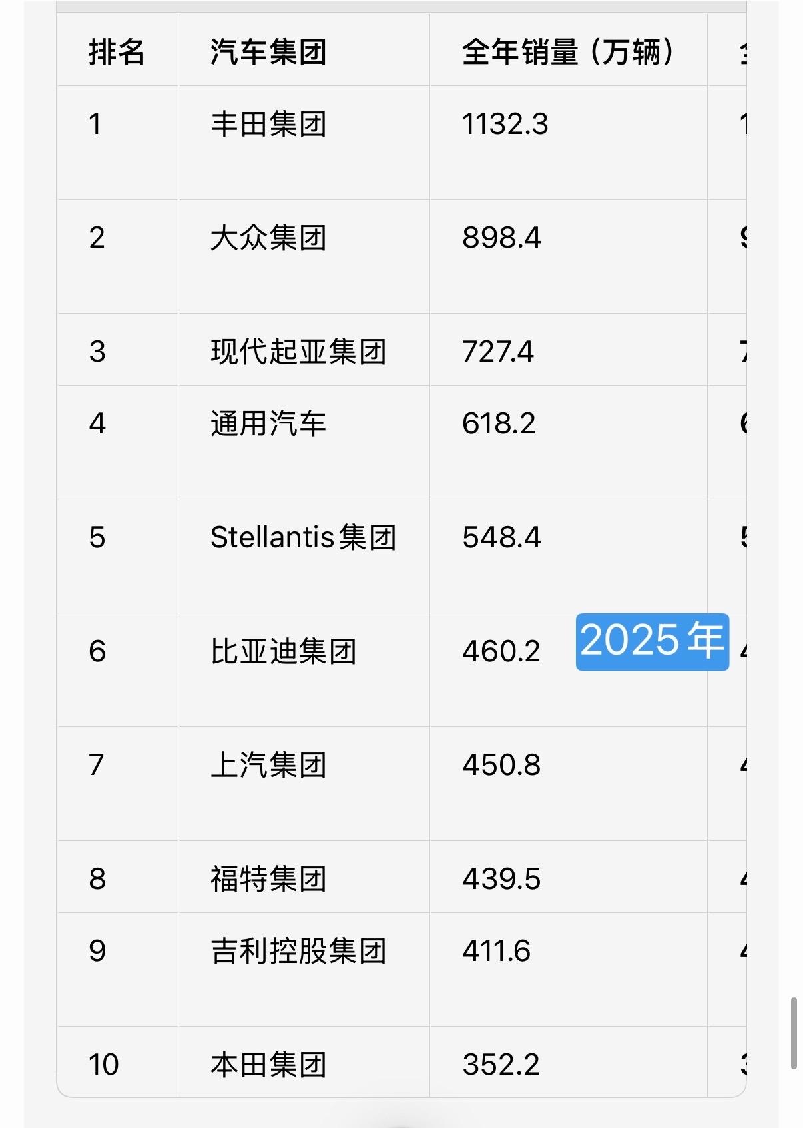Select the 福特集团 cell
The image size is (803, 1128).
click(304, 877)
